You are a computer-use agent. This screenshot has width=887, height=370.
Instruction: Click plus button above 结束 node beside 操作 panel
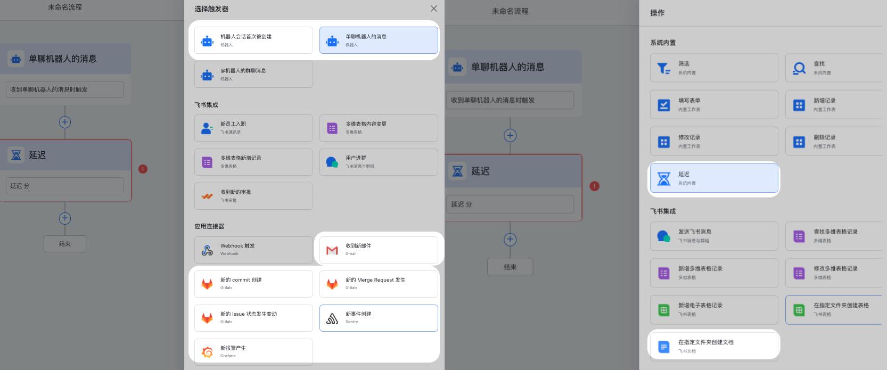[x=510, y=239]
